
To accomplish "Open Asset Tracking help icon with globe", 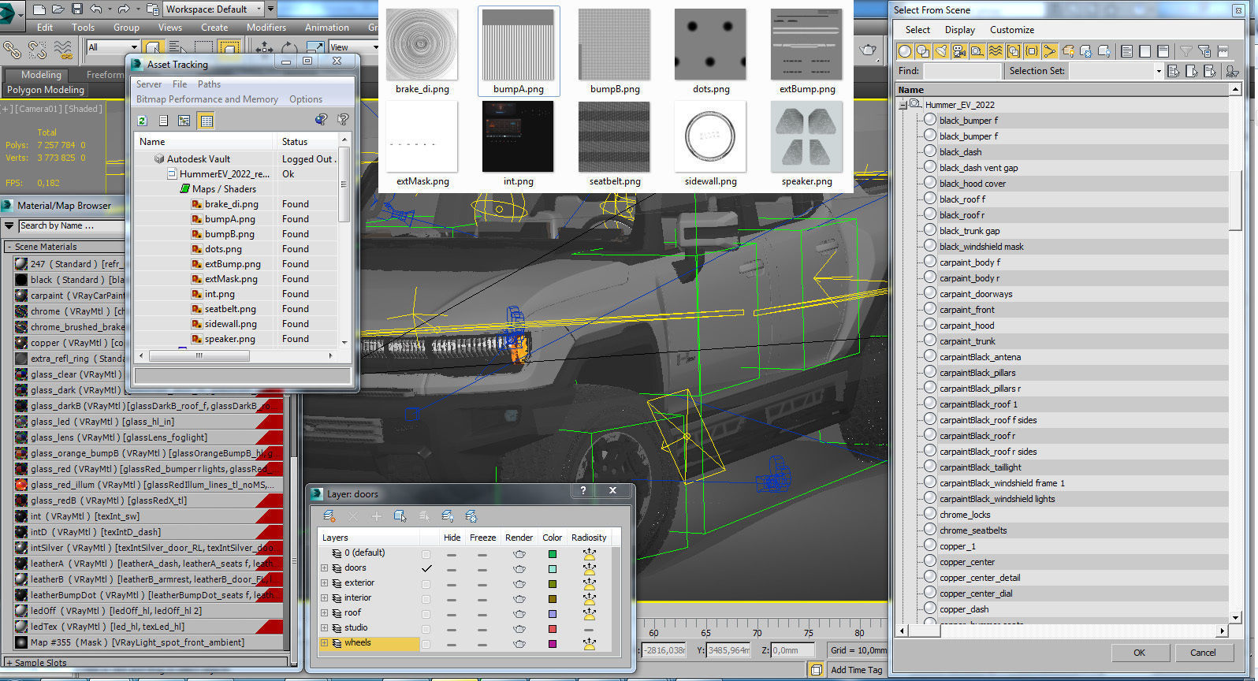I will click(x=321, y=120).
